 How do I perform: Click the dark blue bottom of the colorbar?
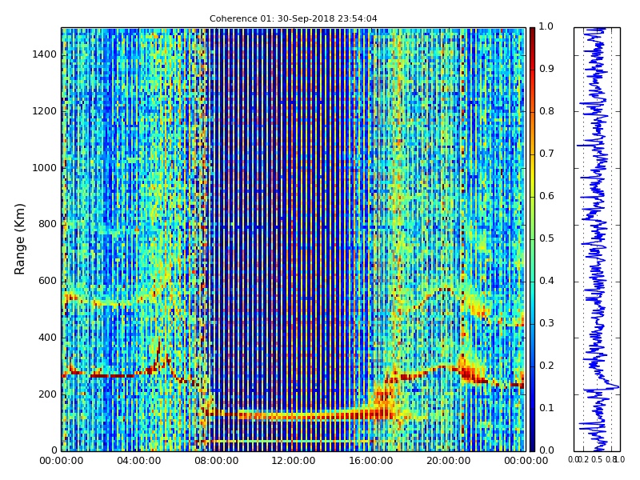click(532, 443)
